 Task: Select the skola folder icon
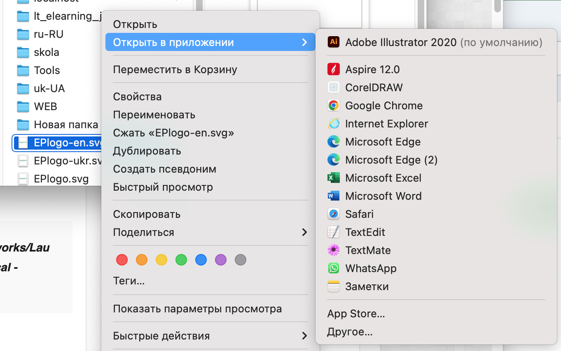23,52
